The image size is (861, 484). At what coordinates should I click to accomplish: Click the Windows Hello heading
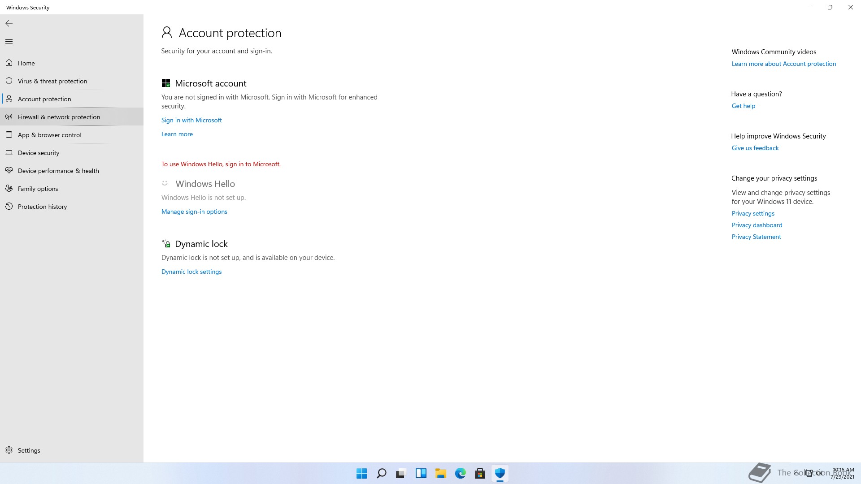(x=205, y=184)
